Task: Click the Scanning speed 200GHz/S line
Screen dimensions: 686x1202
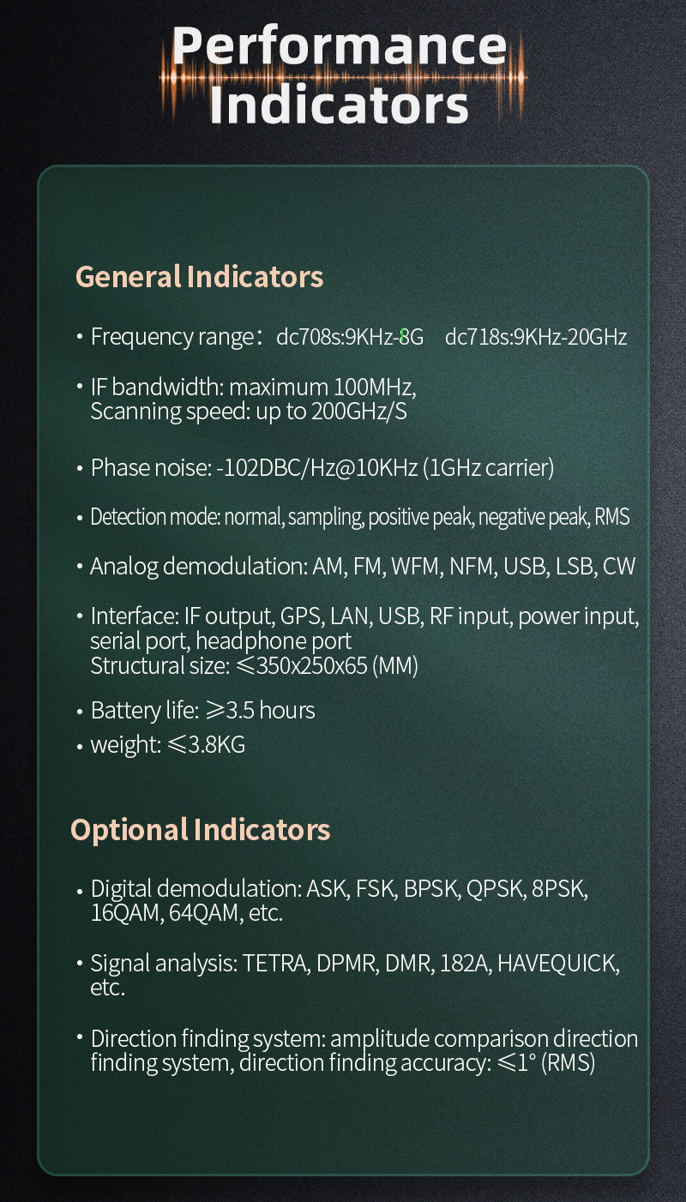Action: pyautogui.click(x=248, y=412)
